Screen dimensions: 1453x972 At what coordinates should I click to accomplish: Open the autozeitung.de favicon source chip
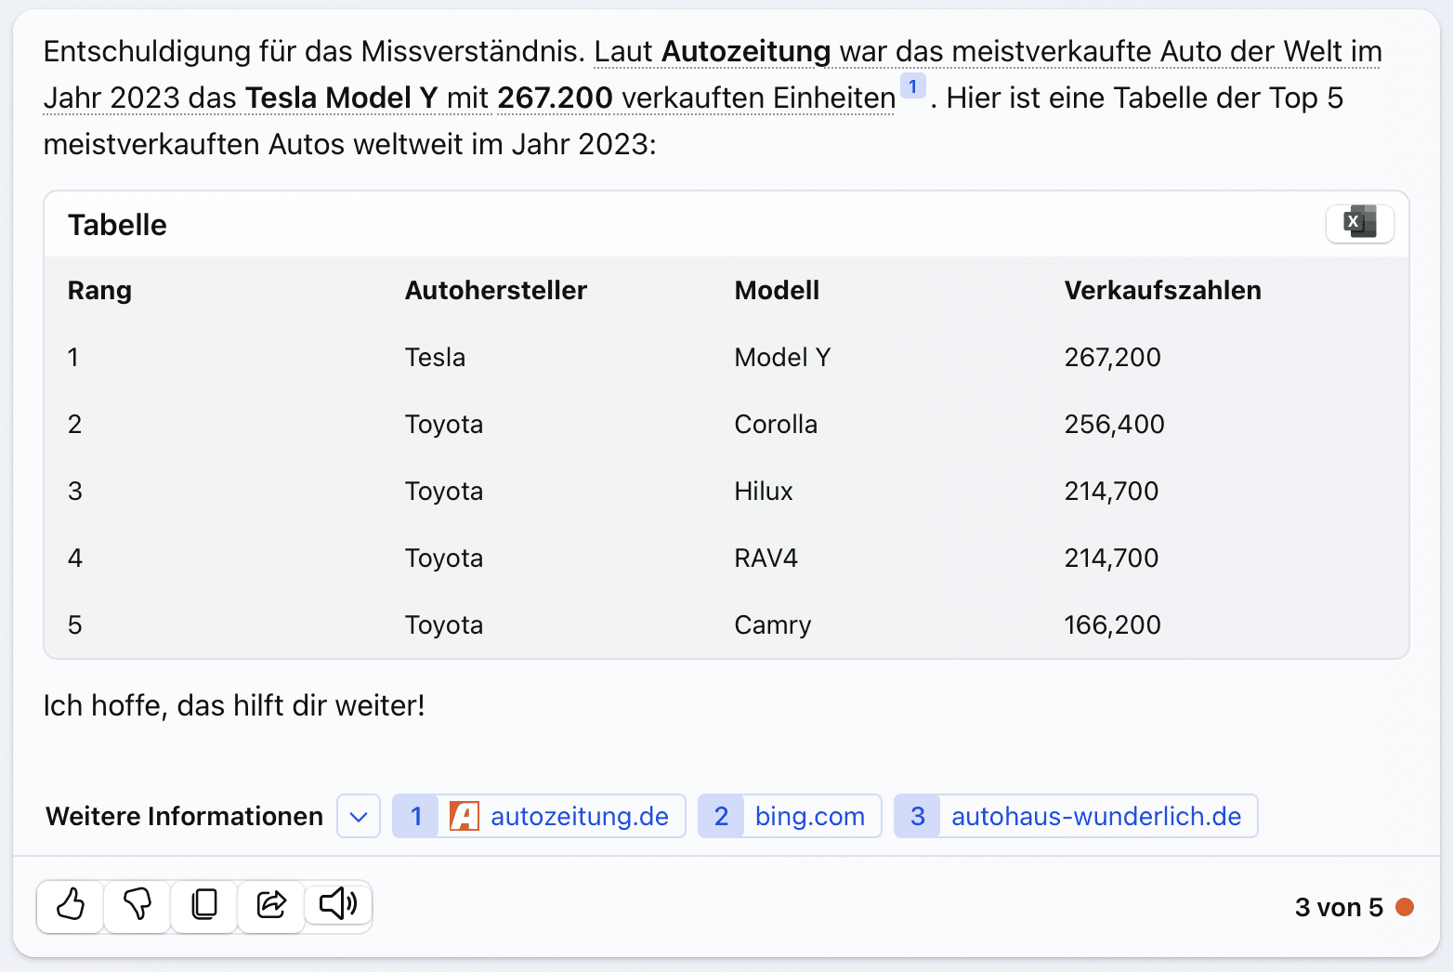464,816
